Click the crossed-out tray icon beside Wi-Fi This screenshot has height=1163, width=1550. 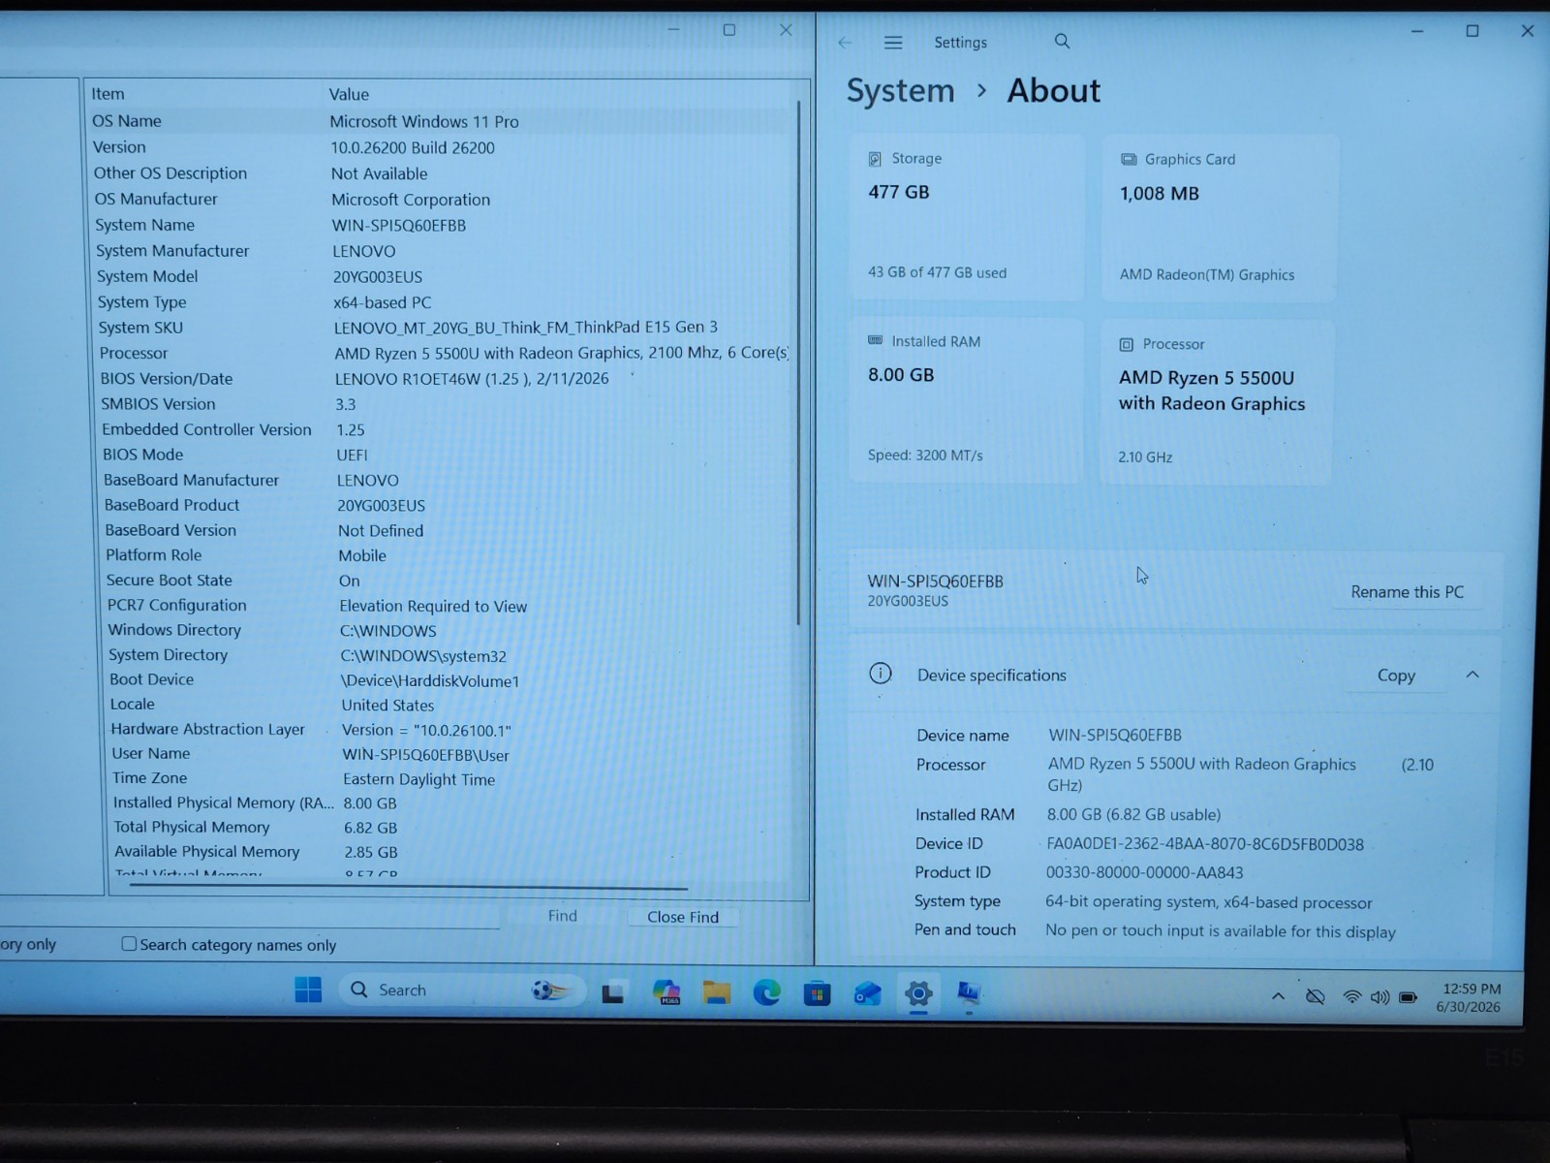coord(1315,996)
